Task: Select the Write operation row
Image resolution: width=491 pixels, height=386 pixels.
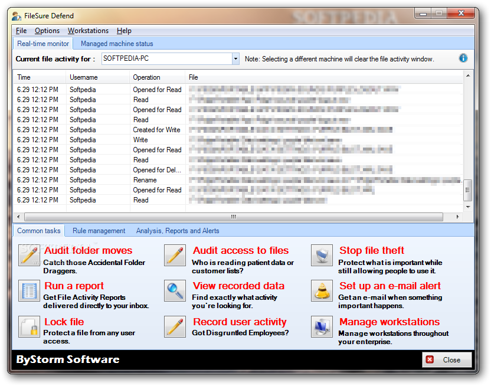Action: [x=238, y=140]
